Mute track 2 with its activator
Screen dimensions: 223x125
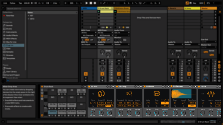pyautogui.click(x=102, y=74)
